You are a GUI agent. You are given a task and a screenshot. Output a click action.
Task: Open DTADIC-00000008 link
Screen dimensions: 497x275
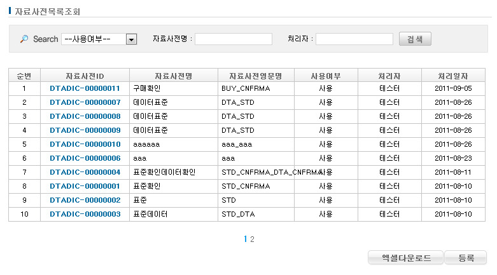click(85, 117)
